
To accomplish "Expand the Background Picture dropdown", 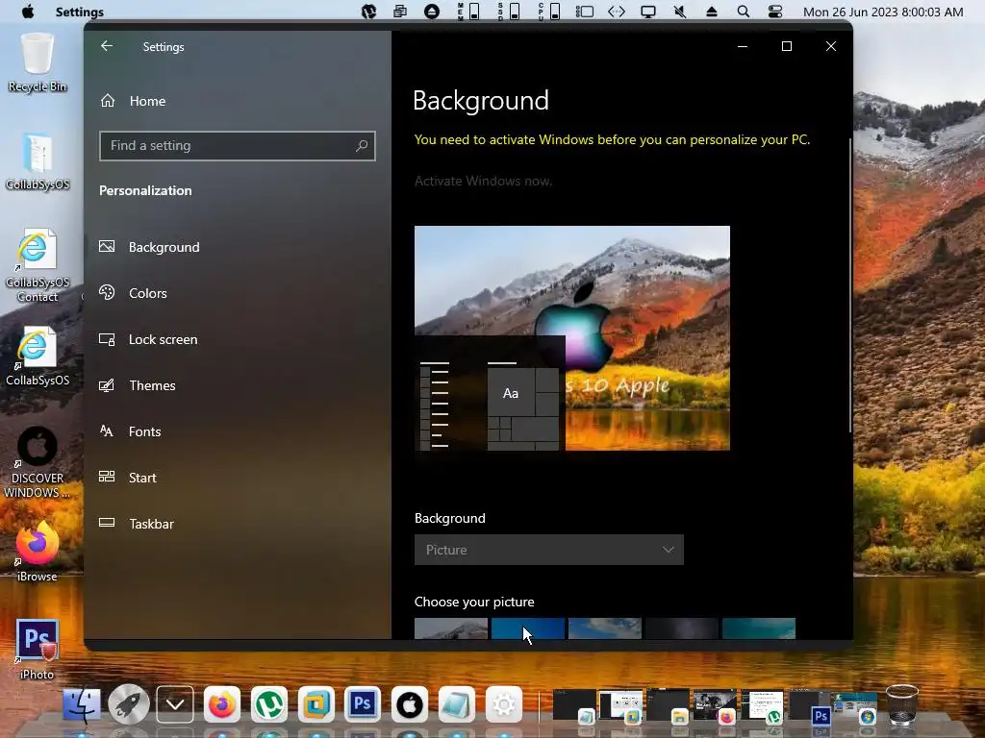I will click(548, 550).
